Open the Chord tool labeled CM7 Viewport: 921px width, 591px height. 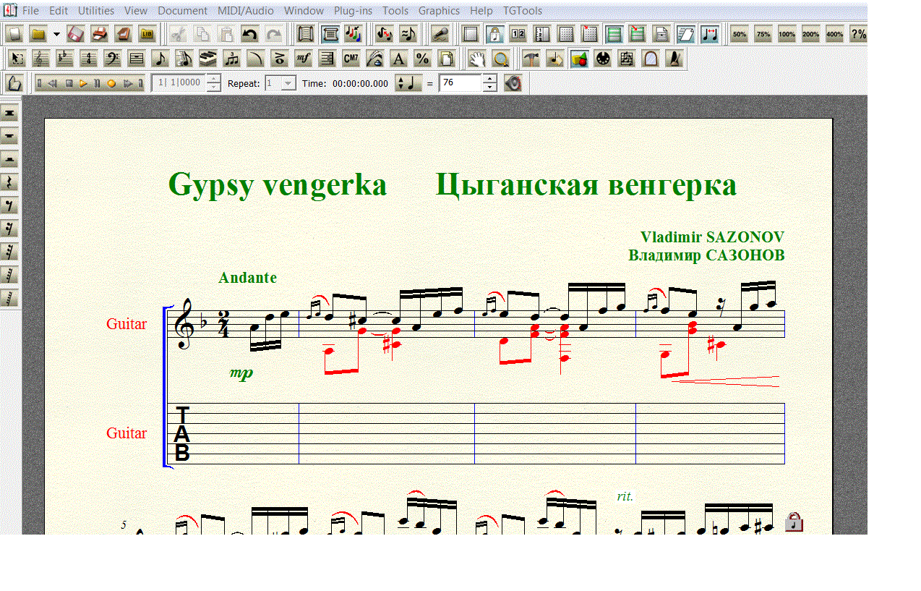point(351,59)
